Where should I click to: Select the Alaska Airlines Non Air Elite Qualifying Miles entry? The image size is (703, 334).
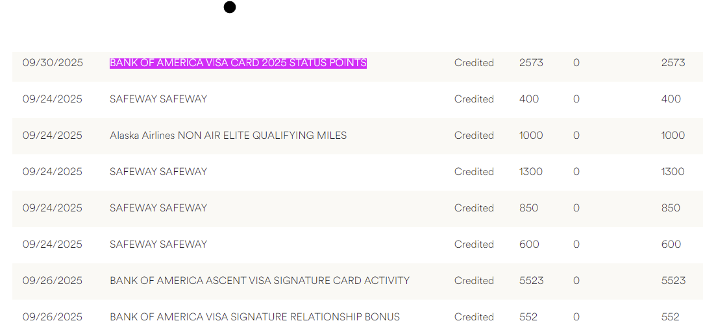click(x=228, y=136)
